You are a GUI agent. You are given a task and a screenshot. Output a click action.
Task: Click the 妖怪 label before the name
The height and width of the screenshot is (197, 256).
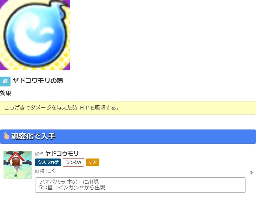coord(39,154)
